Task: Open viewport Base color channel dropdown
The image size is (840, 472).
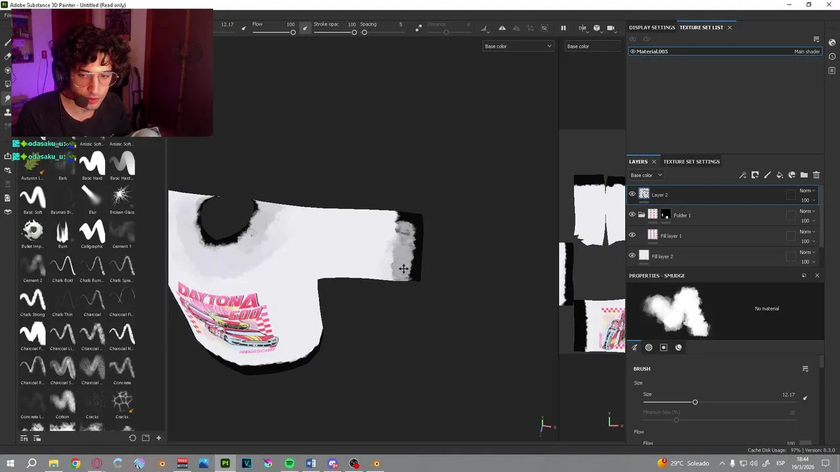Action: coord(518,46)
